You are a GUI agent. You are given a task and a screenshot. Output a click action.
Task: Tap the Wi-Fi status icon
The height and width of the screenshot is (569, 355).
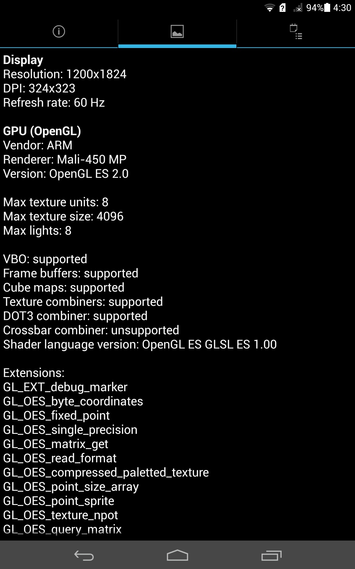point(270,8)
